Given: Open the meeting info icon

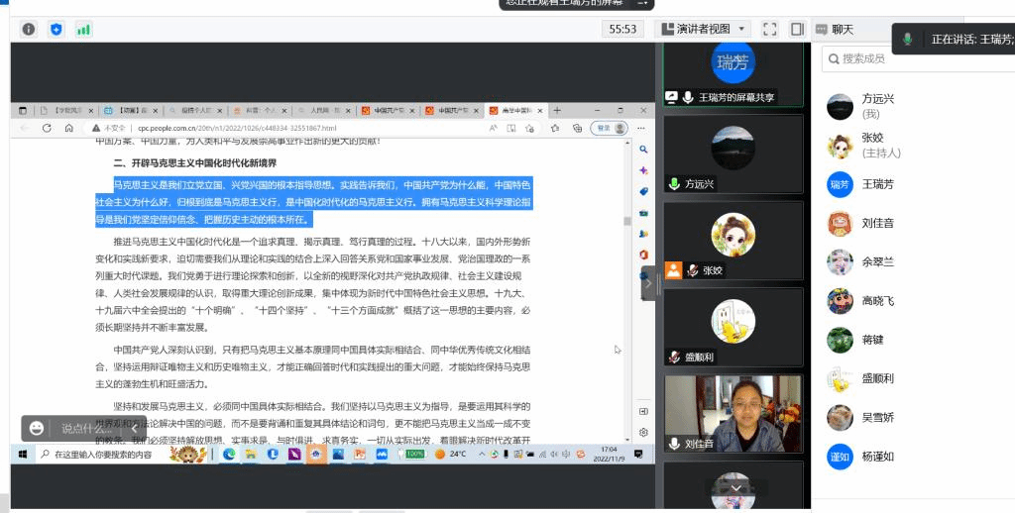Looking at the screenshot, I should click(29, 29).
